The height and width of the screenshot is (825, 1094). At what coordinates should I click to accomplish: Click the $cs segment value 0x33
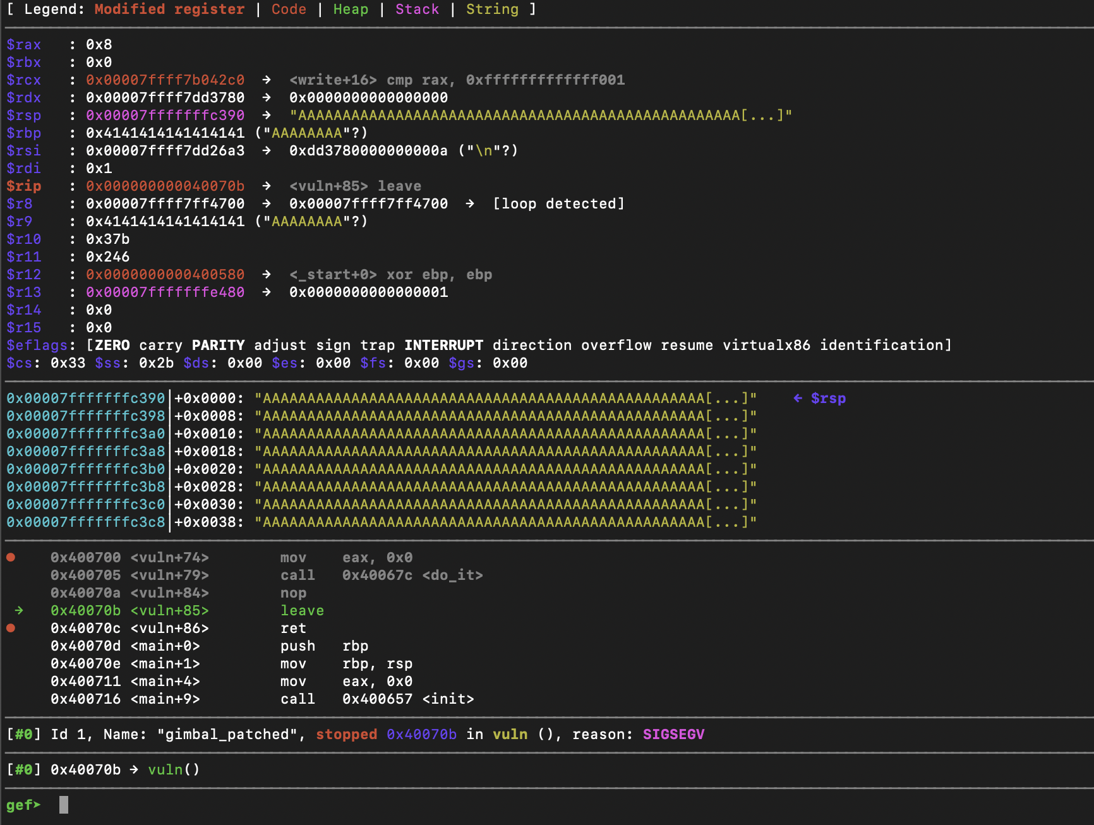pyautogui.click(x=68, y=363)
